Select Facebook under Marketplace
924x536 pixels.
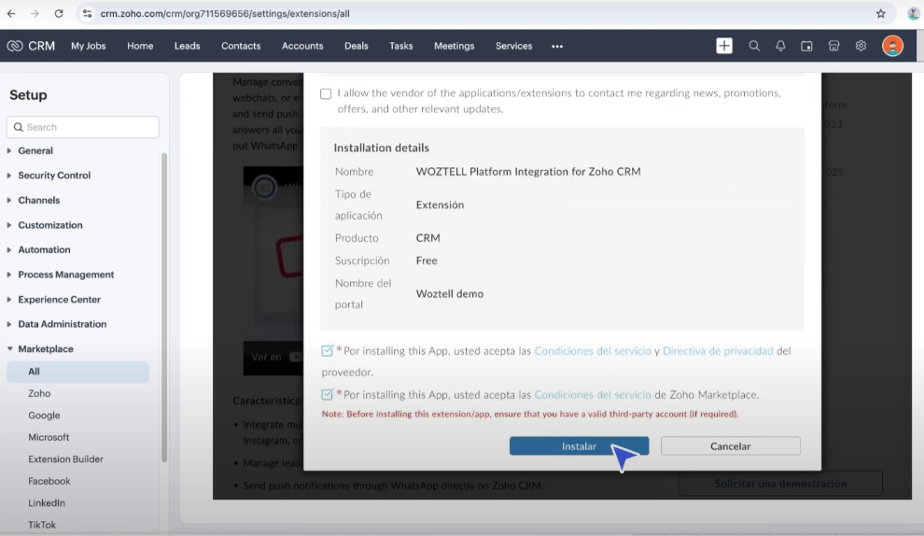[49, 481]
